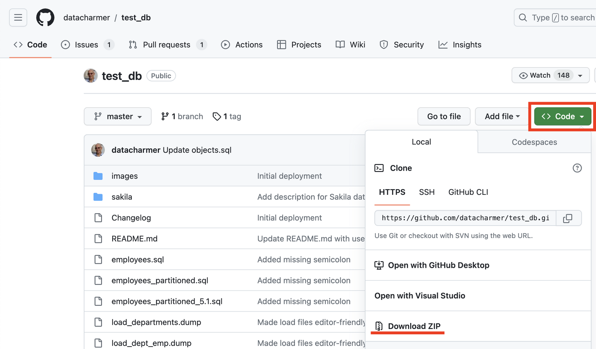The image size is (596, 349).
Task: Select the Local tab in the Code panel
Action: [x=421, y=142]
